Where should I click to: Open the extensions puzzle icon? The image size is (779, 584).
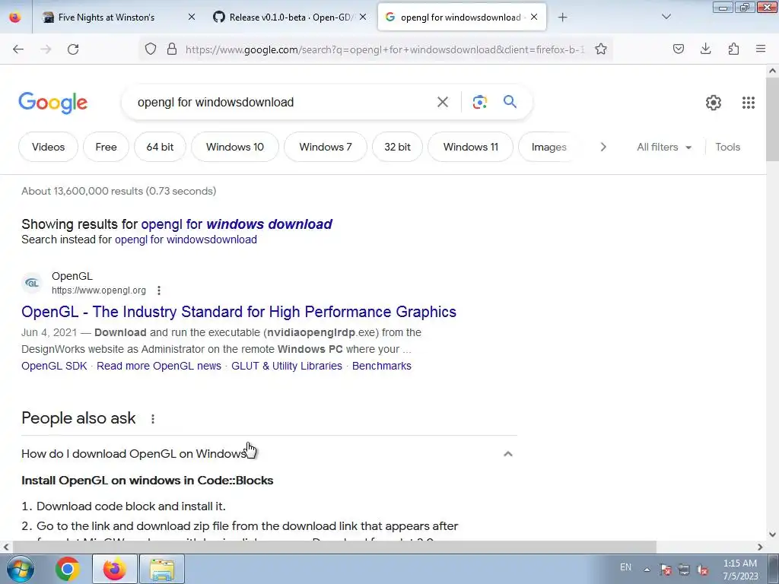click(x=733, y=49)
